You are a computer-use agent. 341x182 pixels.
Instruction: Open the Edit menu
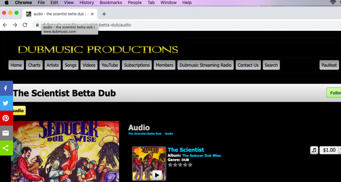(x=54, y=3)
